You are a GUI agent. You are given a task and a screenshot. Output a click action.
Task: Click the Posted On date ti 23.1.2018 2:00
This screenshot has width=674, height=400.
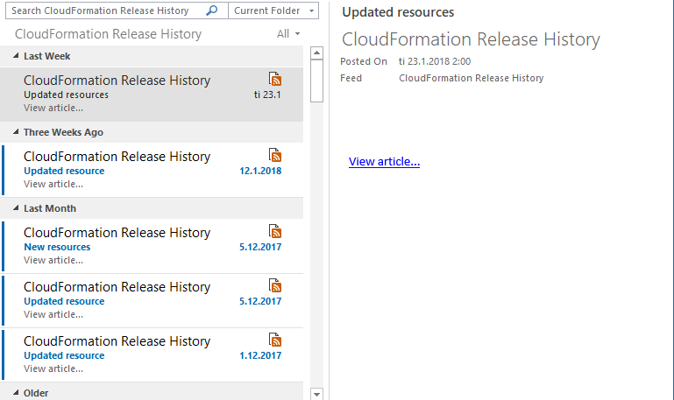tap(435, 61)
